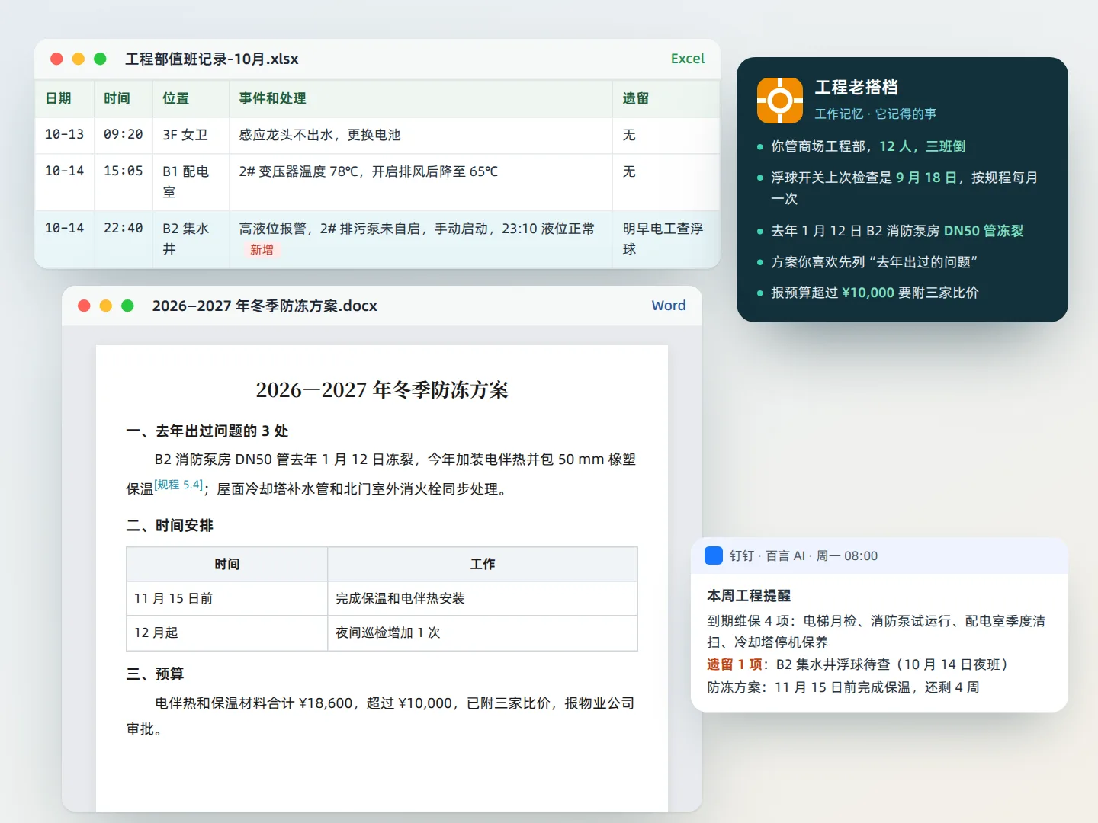
Task: Click the orange 工程老搭档 app icon
Action: click(x=779, y=100)
